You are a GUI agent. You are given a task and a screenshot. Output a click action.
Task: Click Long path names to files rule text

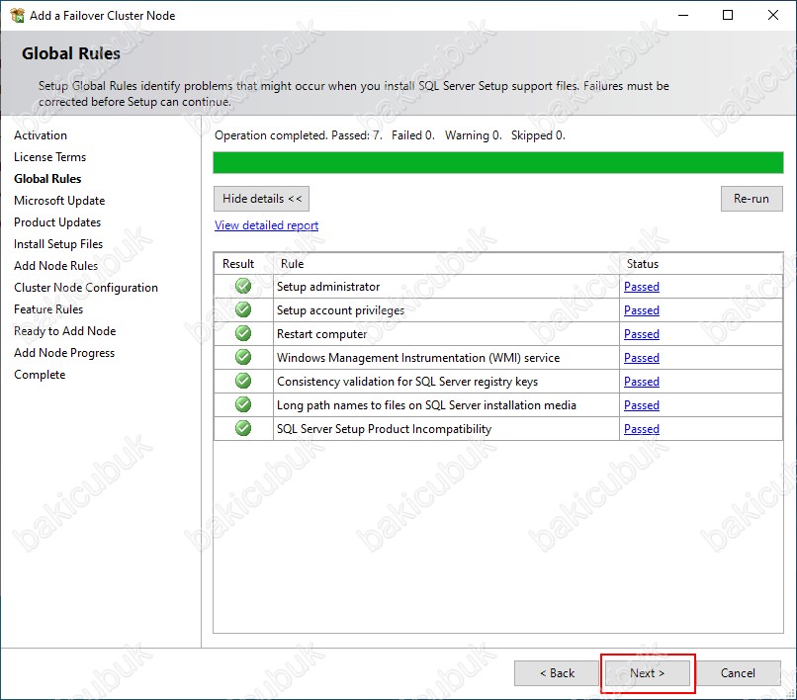coord(426,405)
